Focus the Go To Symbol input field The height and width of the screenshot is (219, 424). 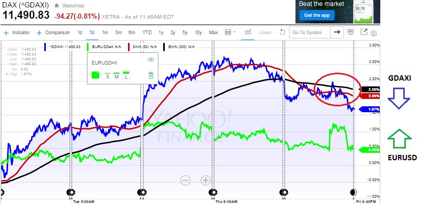point(310,32)
